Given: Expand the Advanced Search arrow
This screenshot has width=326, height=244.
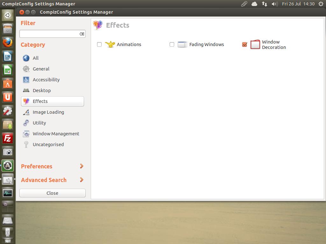Looking at the screenshot, I should click(x=81, y=180).
